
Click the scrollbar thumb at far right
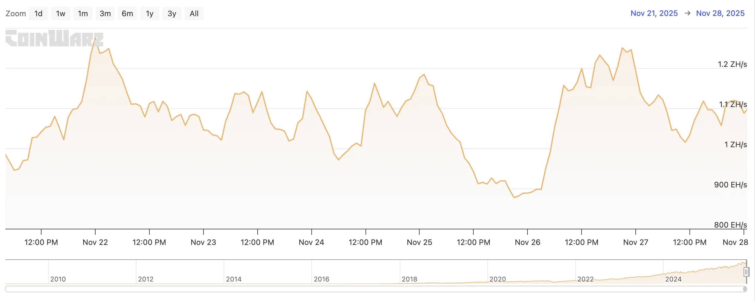(745, 289)
